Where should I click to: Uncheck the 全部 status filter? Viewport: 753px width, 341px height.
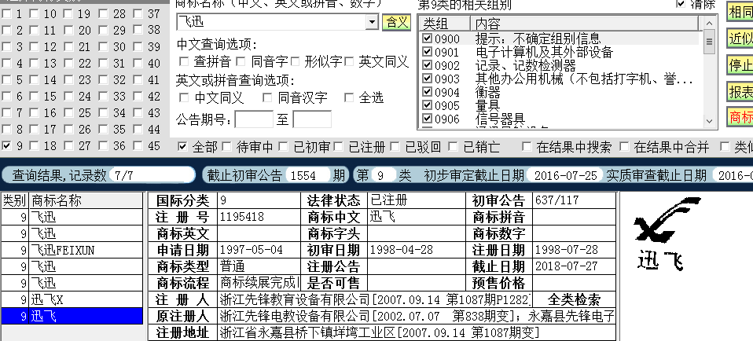(182, 146)
